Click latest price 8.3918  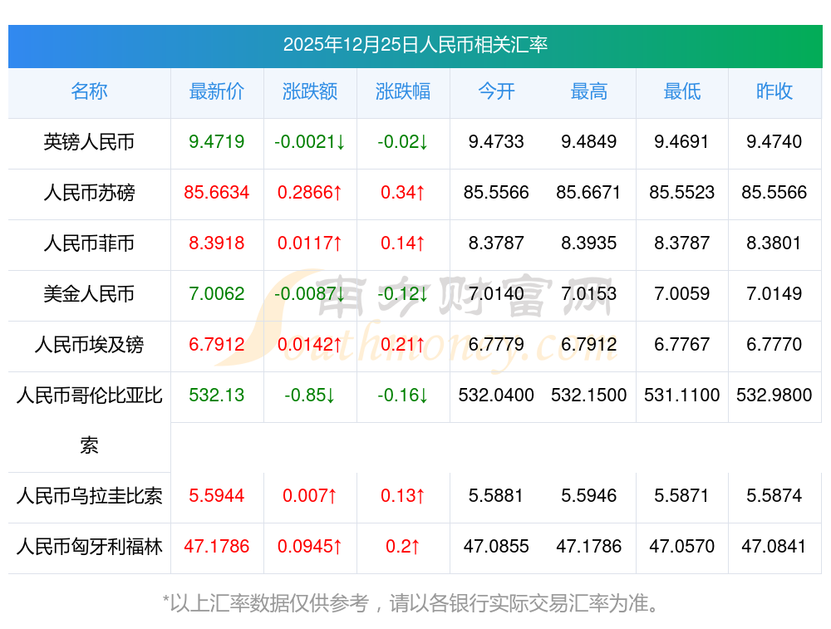click(217, 243)
